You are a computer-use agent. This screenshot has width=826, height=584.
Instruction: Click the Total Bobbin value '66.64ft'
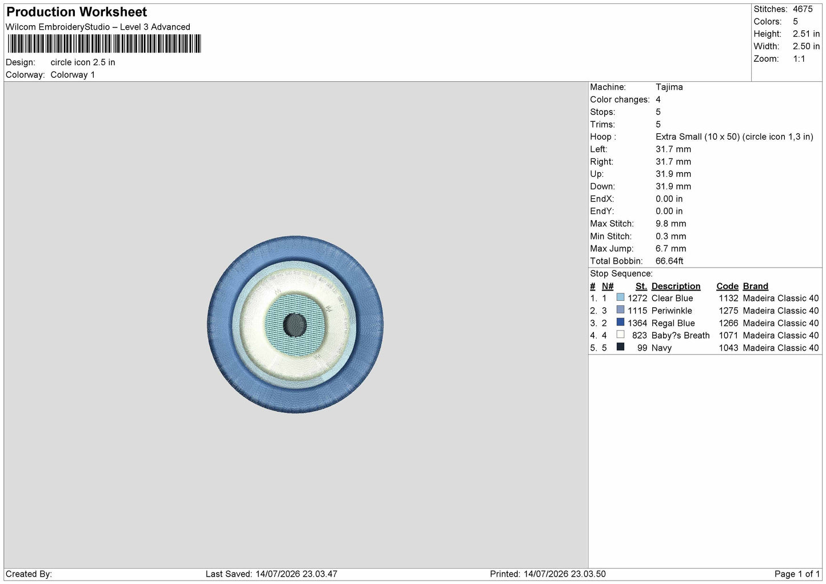[669, 261]
